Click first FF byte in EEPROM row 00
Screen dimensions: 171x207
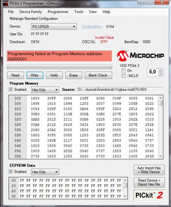point(22,180)
